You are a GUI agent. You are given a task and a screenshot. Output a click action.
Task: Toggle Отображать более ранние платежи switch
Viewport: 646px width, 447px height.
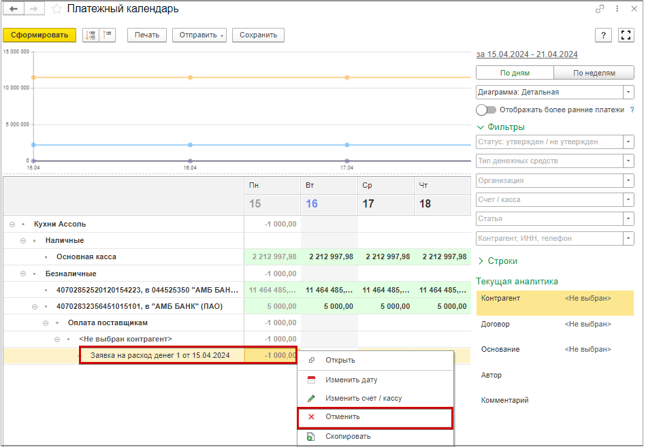tap(486, 110)
